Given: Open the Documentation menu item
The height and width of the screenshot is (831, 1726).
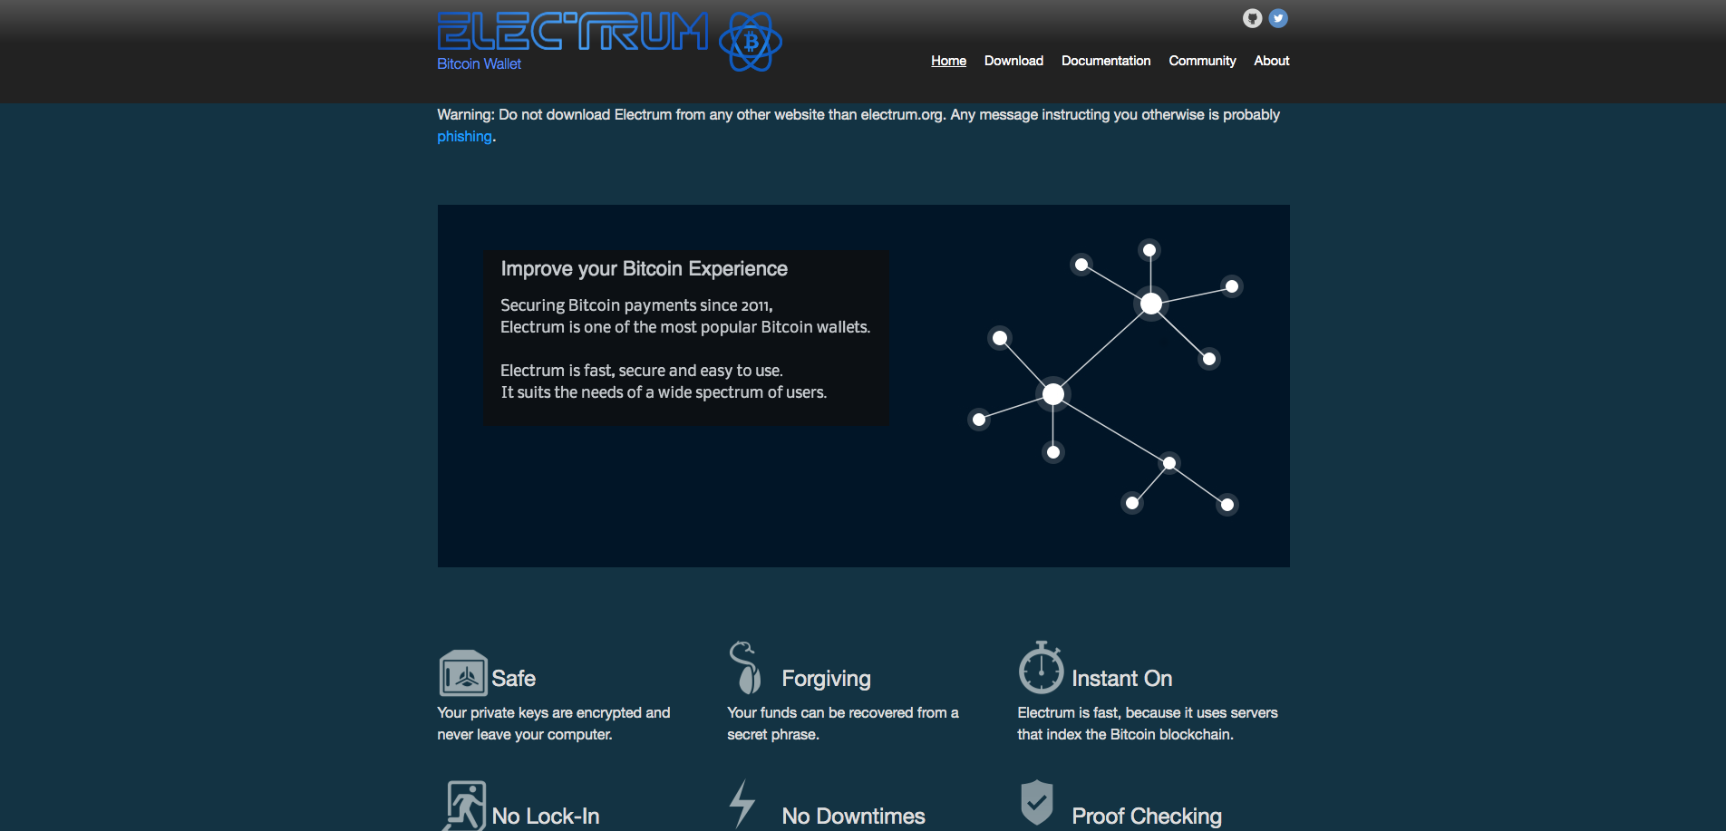Looking at the screenshot, I should click(1106, 61).
